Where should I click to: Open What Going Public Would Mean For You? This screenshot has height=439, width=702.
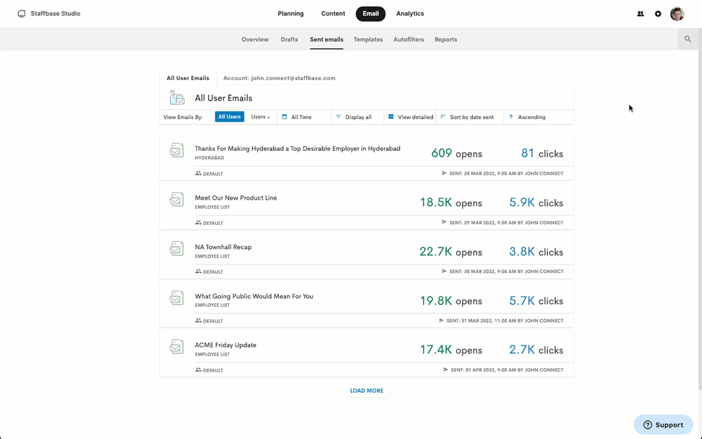pos(254,297)
